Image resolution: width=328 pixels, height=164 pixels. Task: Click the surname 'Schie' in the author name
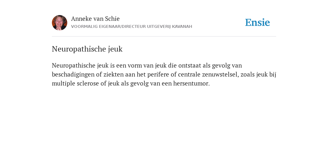click(112, 19)
